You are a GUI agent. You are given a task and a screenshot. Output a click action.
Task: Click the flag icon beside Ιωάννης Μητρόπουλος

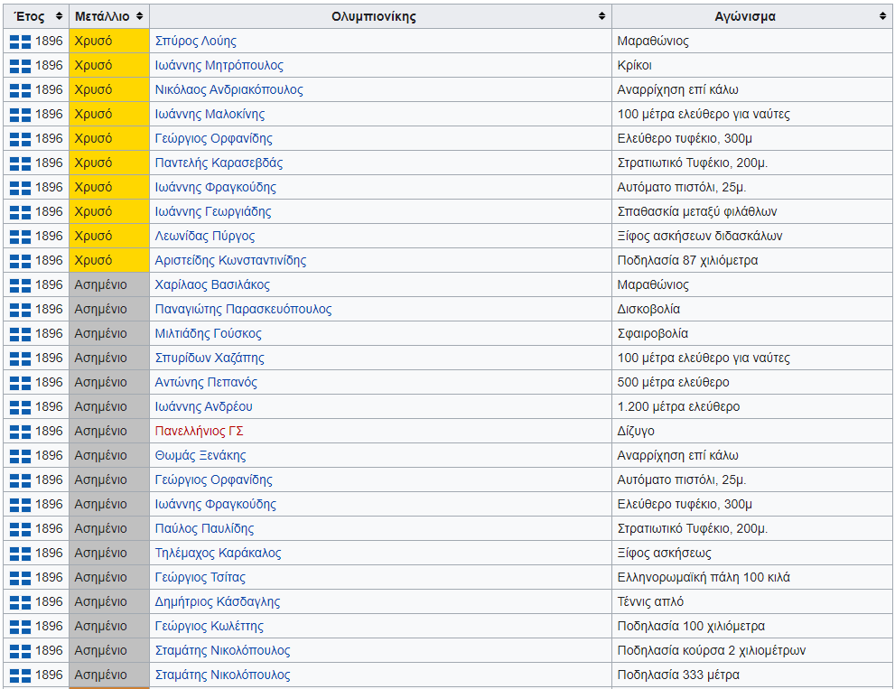[20, 66]
